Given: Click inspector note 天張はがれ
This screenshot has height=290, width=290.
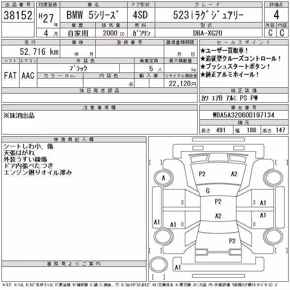Looking at the screenshot, I should coord(19,153).
